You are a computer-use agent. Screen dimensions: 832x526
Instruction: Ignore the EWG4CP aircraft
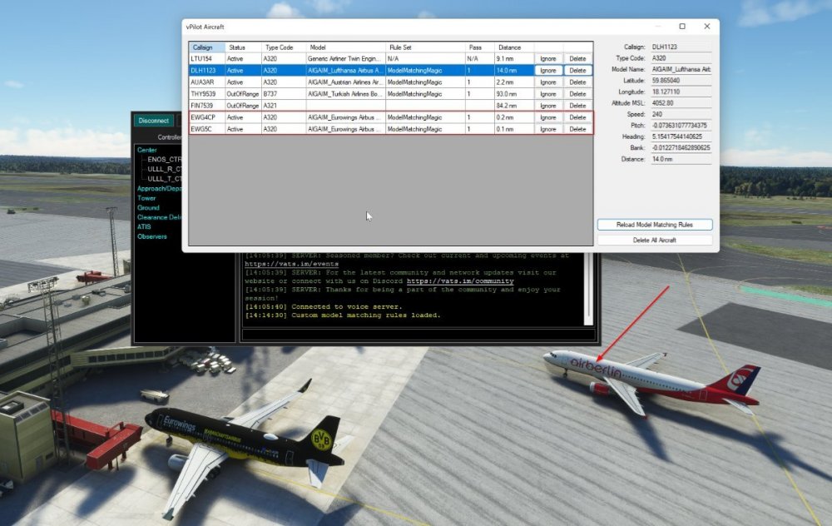[x=549, y=117]
